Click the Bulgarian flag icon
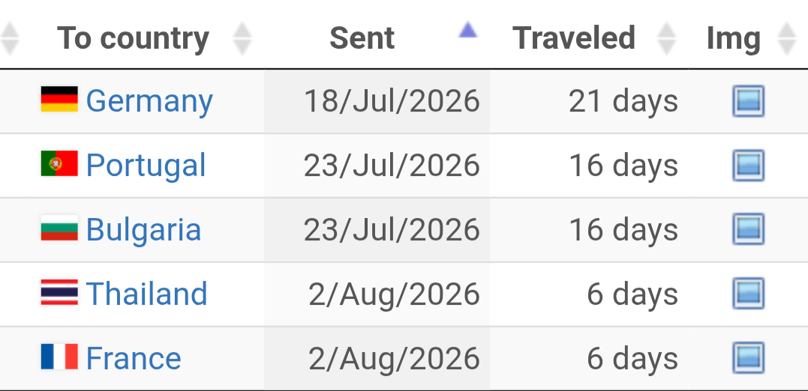The image size is (808, 391). pyautogui.click(x=59, y=228)
